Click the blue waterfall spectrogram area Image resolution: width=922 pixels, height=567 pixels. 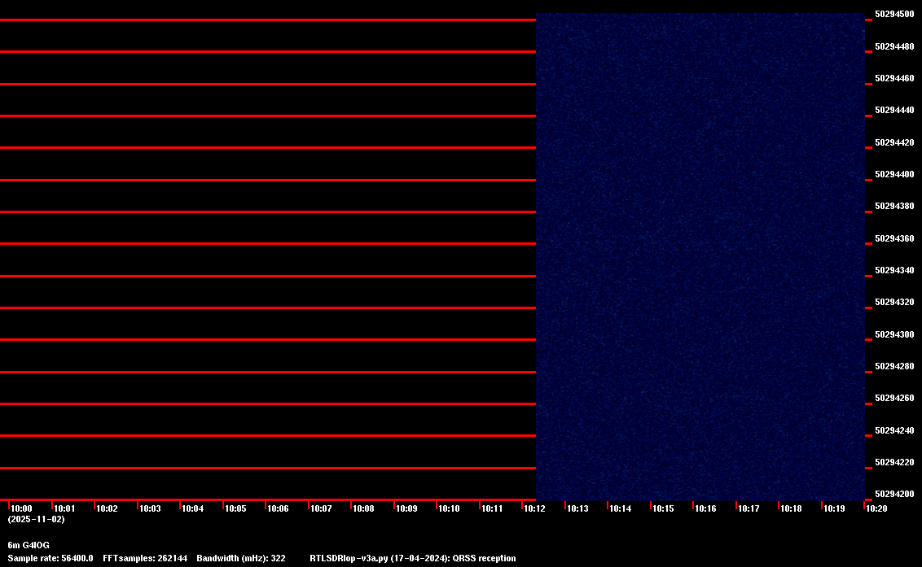(x=700, y=256)
